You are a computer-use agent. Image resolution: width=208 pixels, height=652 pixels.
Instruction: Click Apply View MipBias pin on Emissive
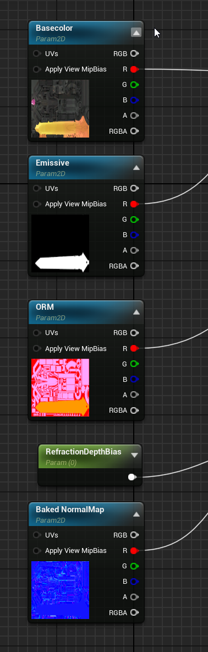click(x=37, y=204)
